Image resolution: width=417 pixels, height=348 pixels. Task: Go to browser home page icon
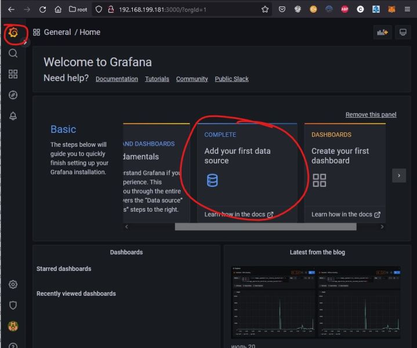58,10
